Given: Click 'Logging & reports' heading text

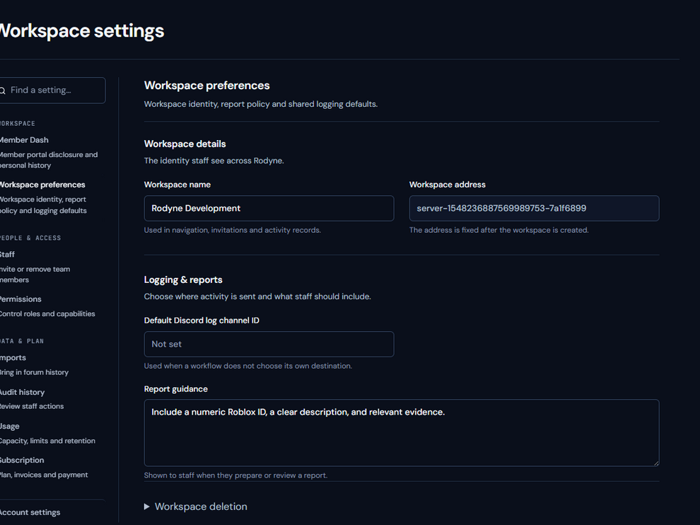Looking at the screenshot, I should click(x=183, y=279).
